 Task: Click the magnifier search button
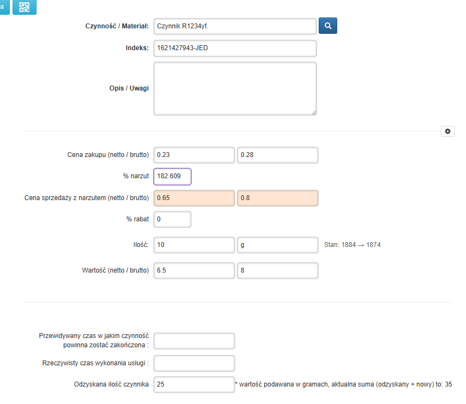click(327, 26)
